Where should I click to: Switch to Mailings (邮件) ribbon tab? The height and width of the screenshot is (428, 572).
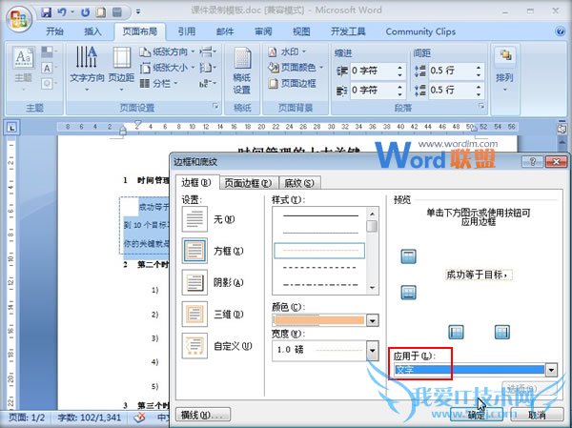coord(225,31)
